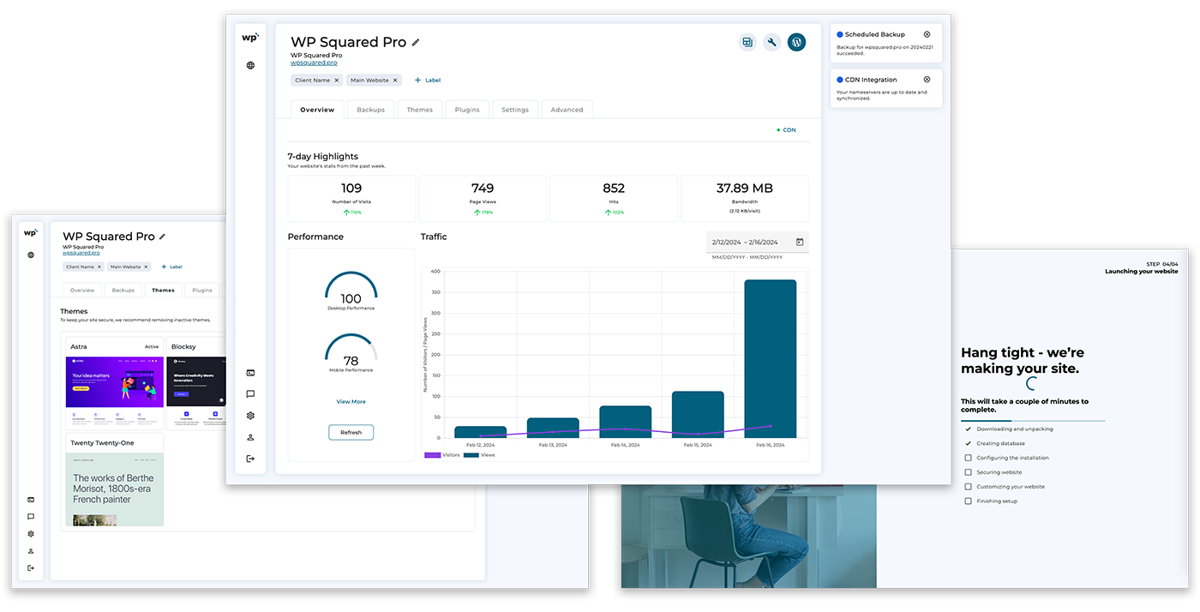Image resolution: width=1200 pixels, height=612 pixels.
Task: Click the Mobile Performance gauge showing 78
Action: 351,352
